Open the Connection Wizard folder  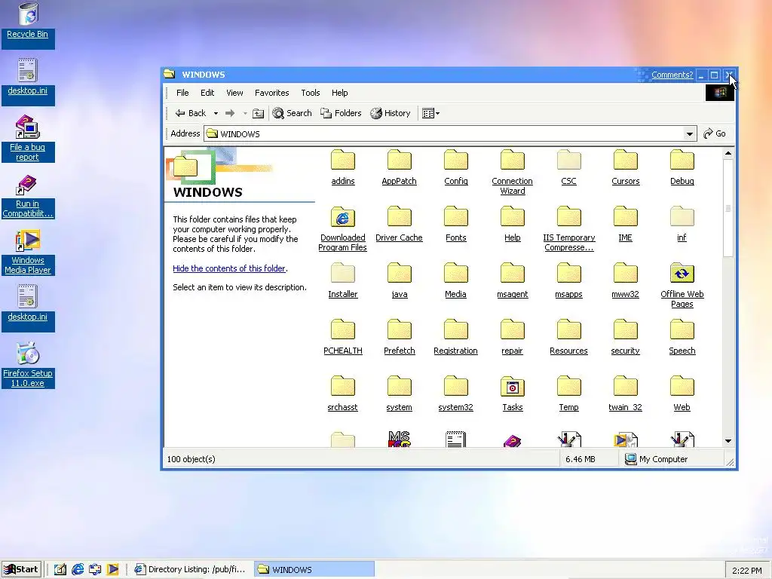pos(512,172)
